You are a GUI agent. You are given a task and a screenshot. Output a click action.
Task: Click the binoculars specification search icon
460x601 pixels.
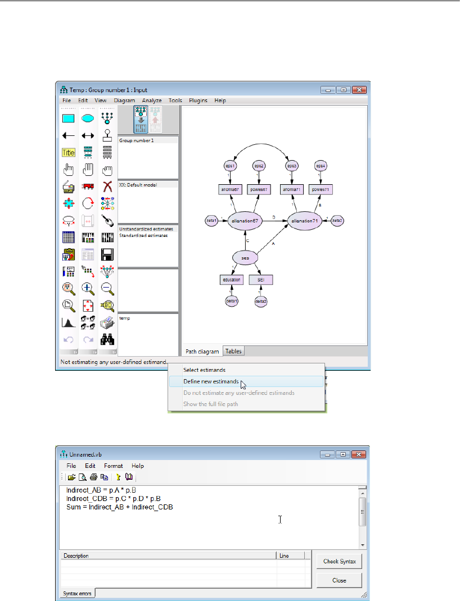tap(107, 339)
